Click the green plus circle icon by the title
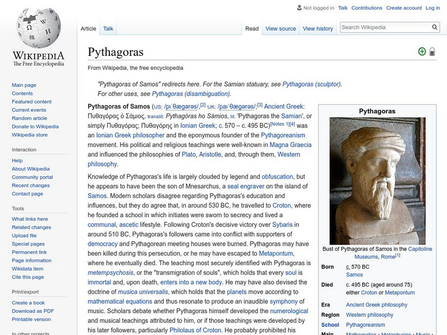The image size is (447, 335). pos(421,50)
